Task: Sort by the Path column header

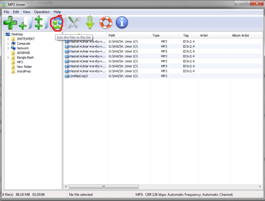Action: [129, 35]
